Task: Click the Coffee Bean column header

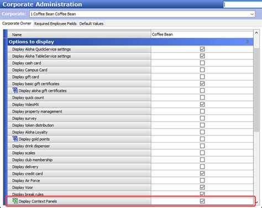Action: pos(202,34)
